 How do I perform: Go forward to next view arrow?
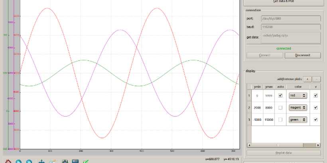[29, 161]
